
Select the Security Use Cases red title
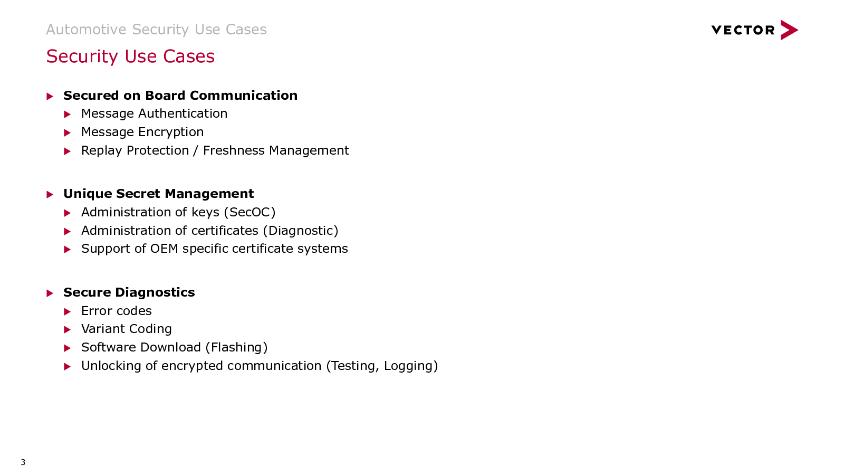click(x=130, y=56)
